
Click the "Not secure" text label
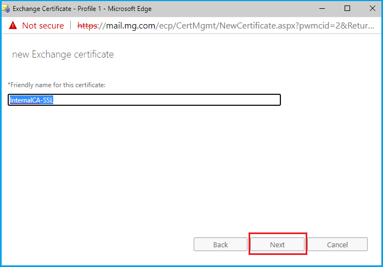43,26
